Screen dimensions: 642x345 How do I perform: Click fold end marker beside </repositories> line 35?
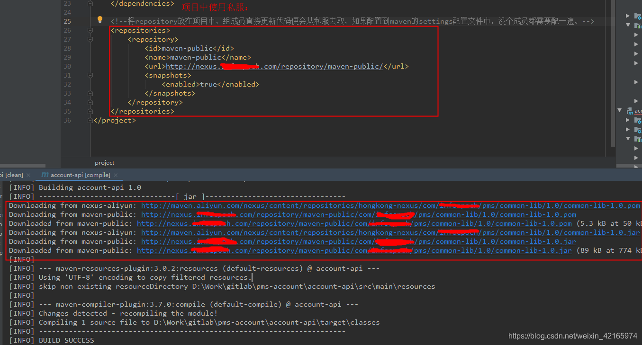[90, 111]
